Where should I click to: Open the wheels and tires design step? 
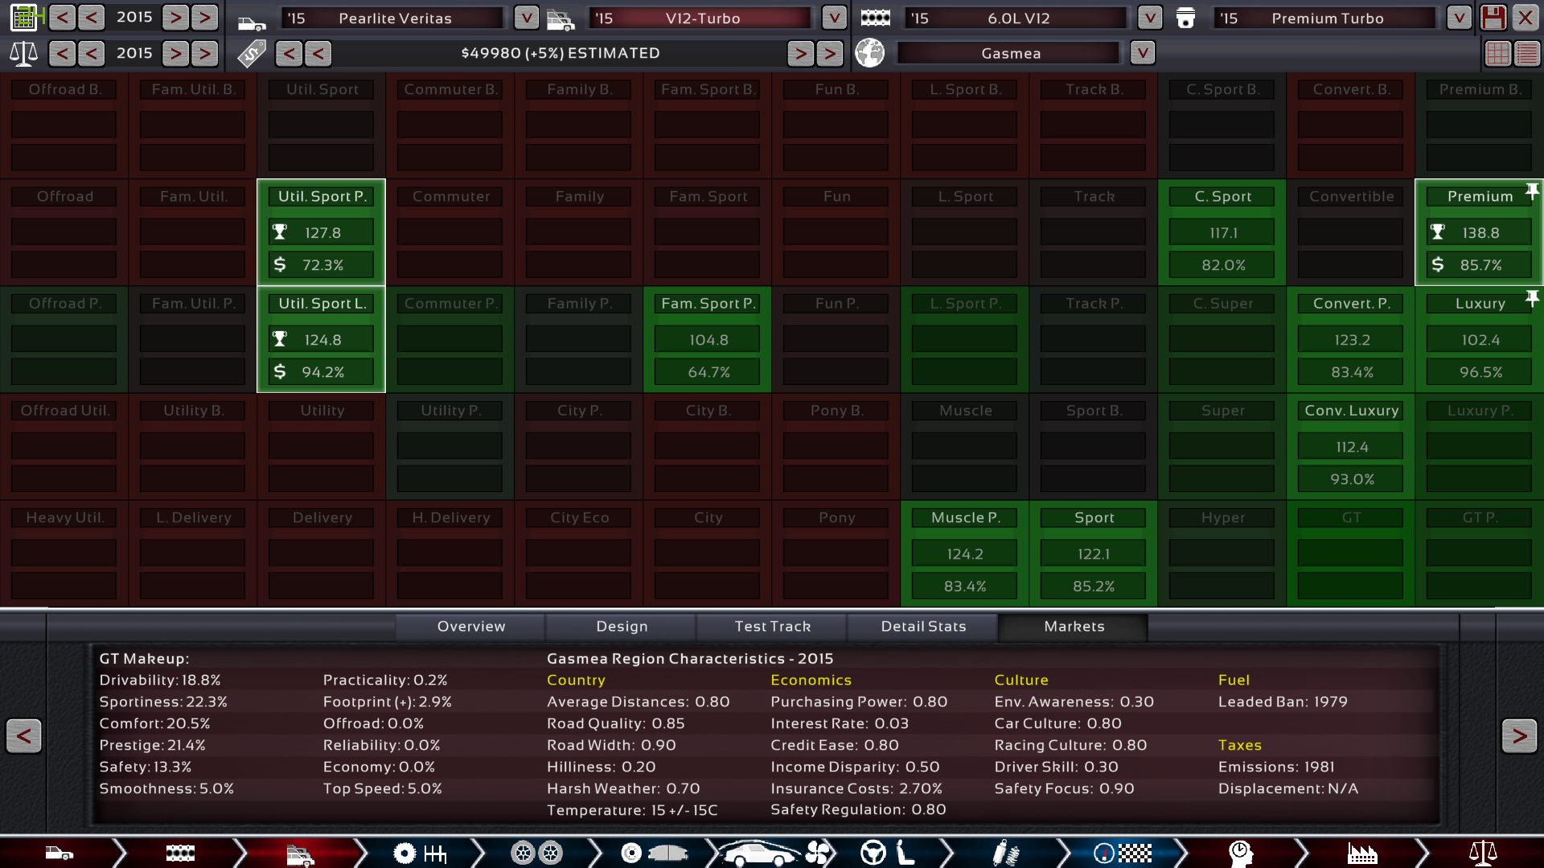537,853
